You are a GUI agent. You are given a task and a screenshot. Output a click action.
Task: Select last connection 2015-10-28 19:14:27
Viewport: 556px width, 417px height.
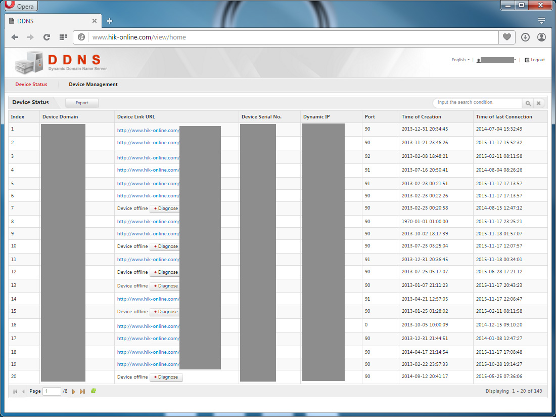(499, 364)
